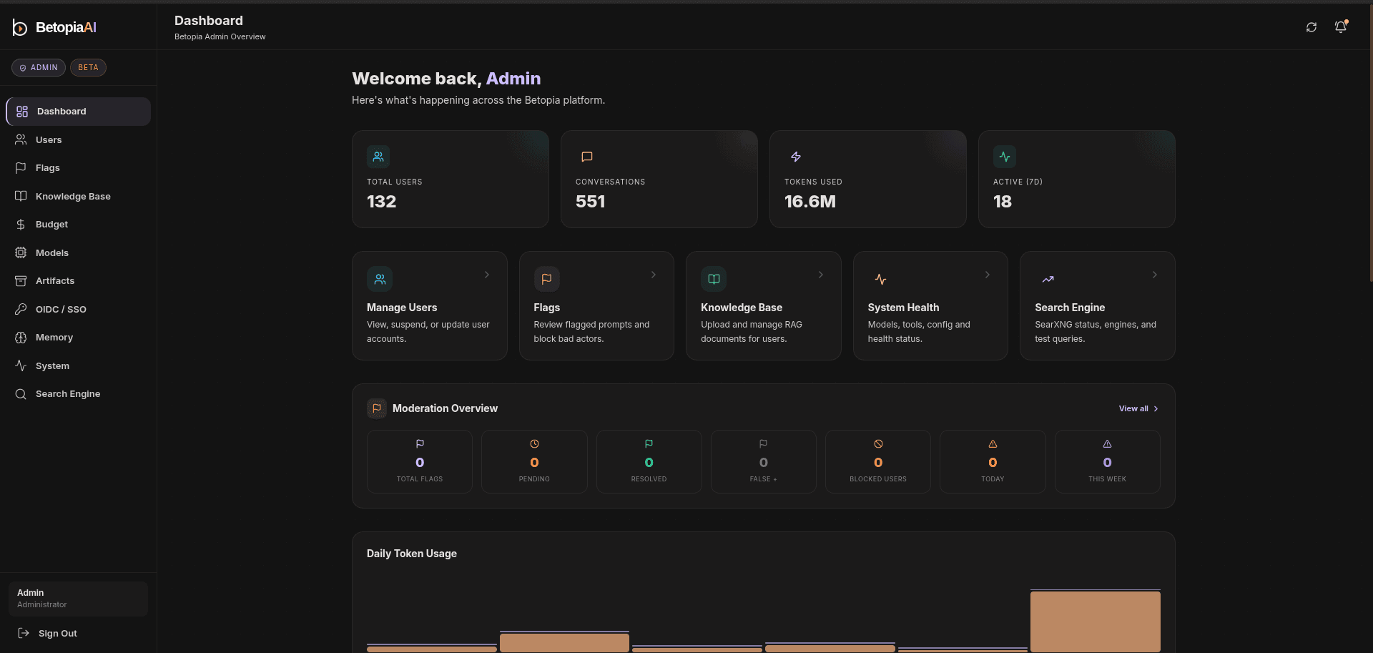Screen dimensions: 1373x653
Task: Click the page scrollbar thumb
Action: pyautogui.click(x=1371, y=143)
